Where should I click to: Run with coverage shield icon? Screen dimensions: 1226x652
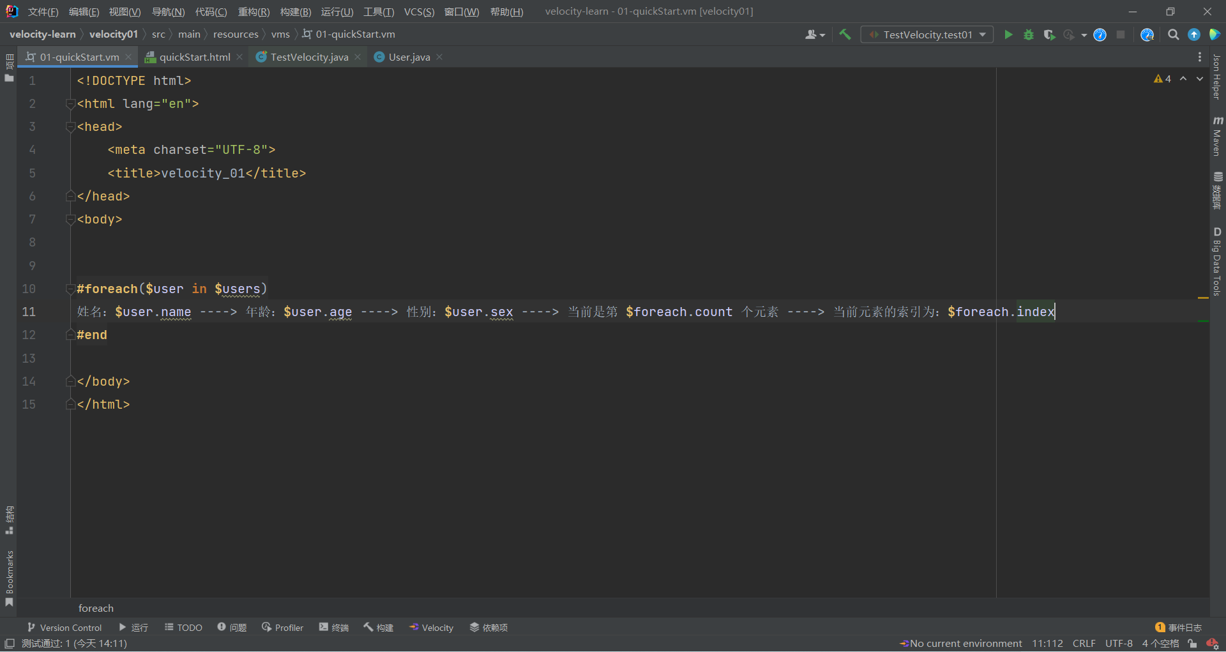[1048, 34]
